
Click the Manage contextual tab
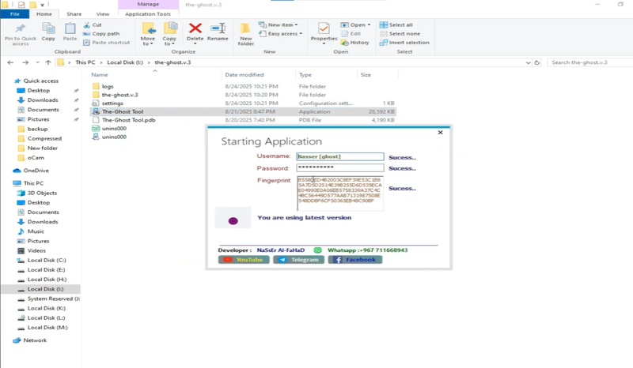[148, 4]
